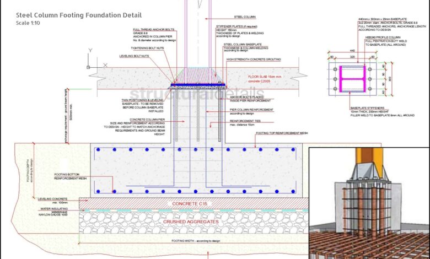
Task: Click the red "FLOOR SLAB 15cm min" text
Action: click(265, 77)
